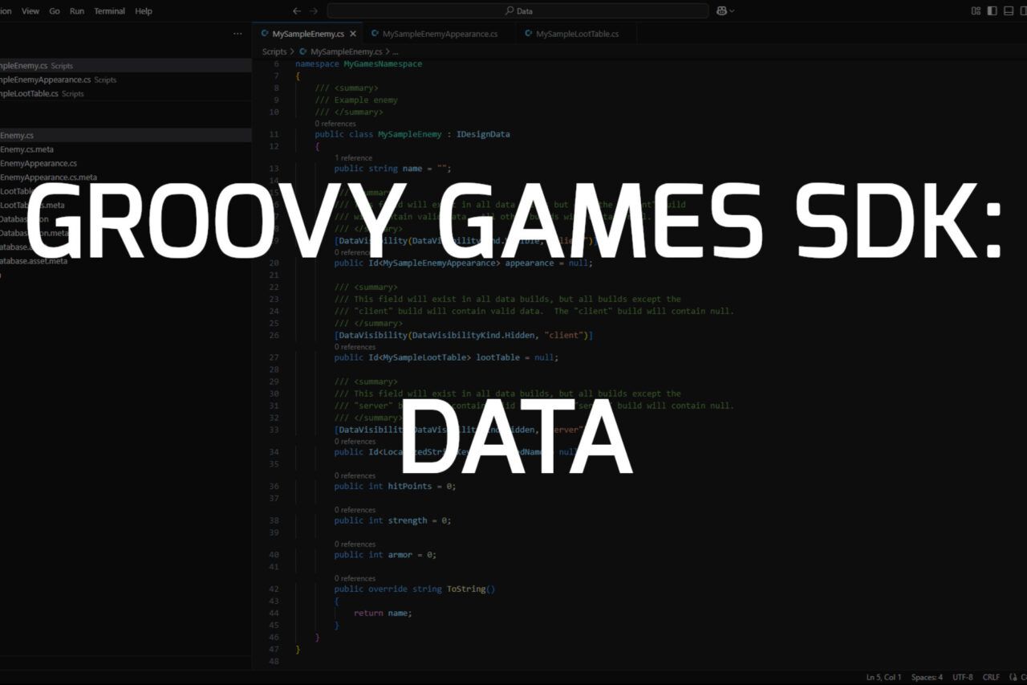Open the Scripts breadcrumb dropdown
The height and width of the screenshot is (685, 1027).
tap(274, 51)
